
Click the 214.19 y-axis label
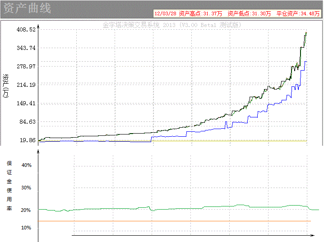pos(26,85)
